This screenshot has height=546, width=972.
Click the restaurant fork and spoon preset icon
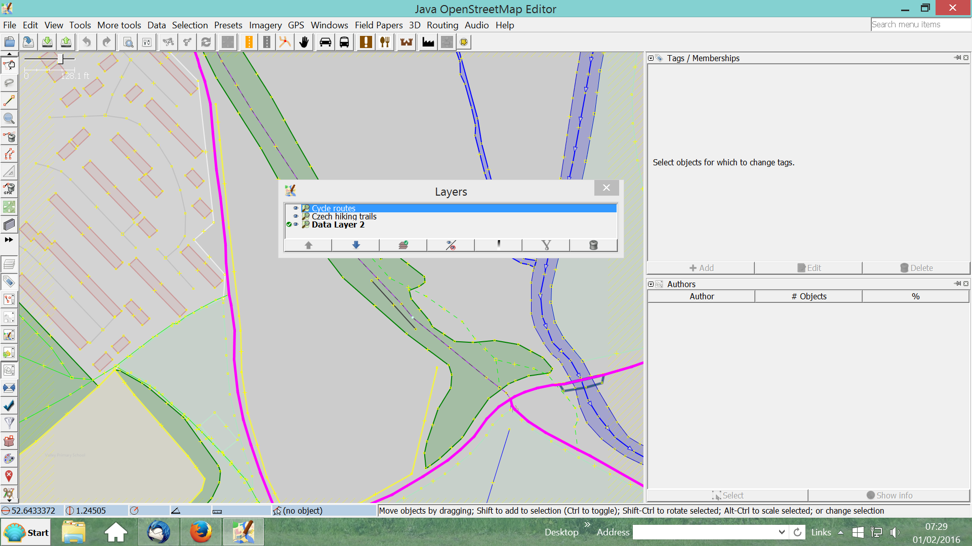click(x=385, y=42)
